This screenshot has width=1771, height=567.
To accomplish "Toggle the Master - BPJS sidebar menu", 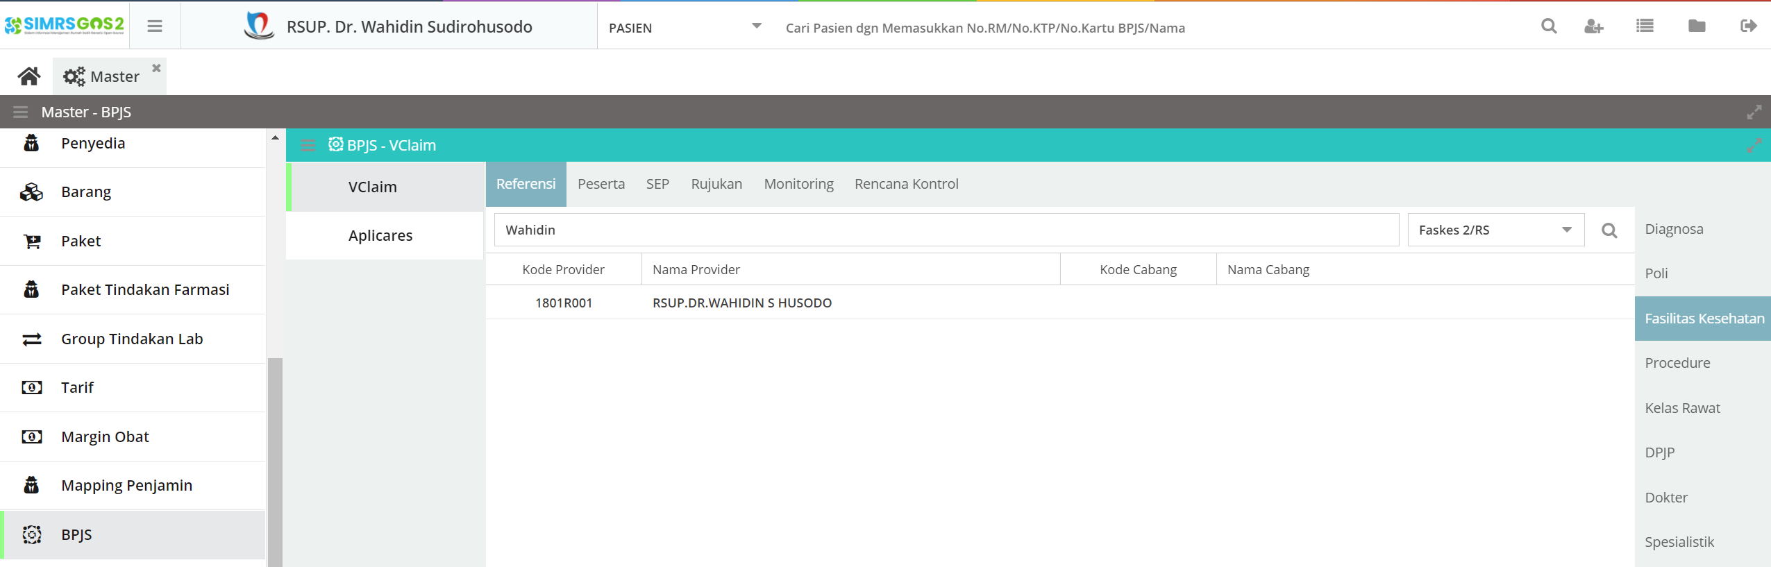I will pos(21,112).
